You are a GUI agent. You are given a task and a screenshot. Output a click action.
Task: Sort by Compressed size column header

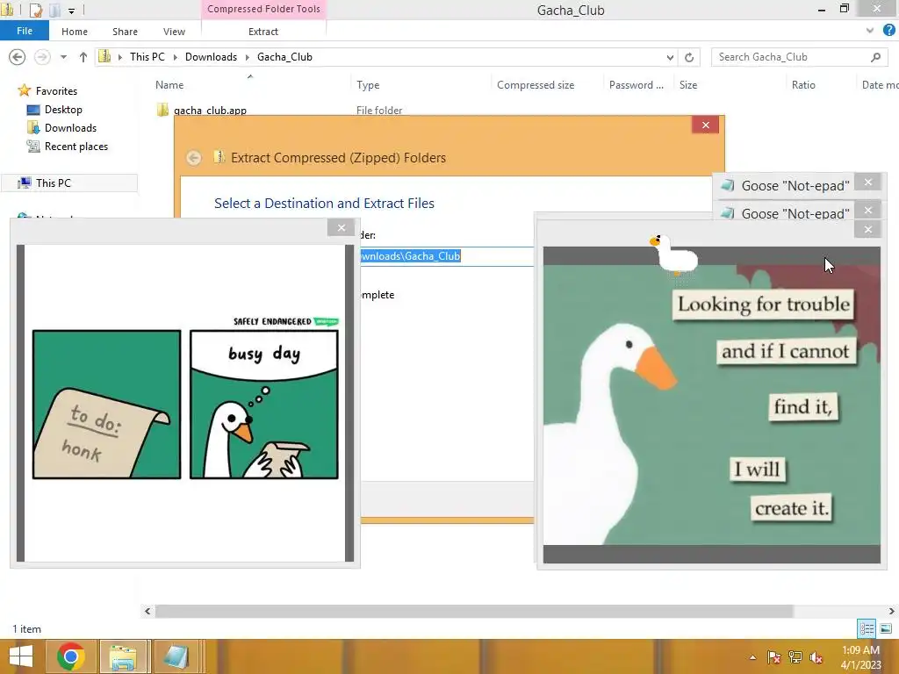click(x=536, y=85)
